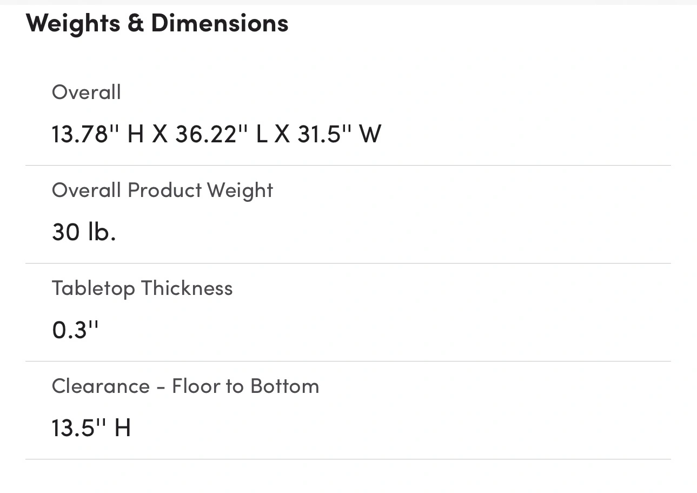Click the 13.5'' H clearance value
Screen dimensions: 697x493
click(91, 428)
